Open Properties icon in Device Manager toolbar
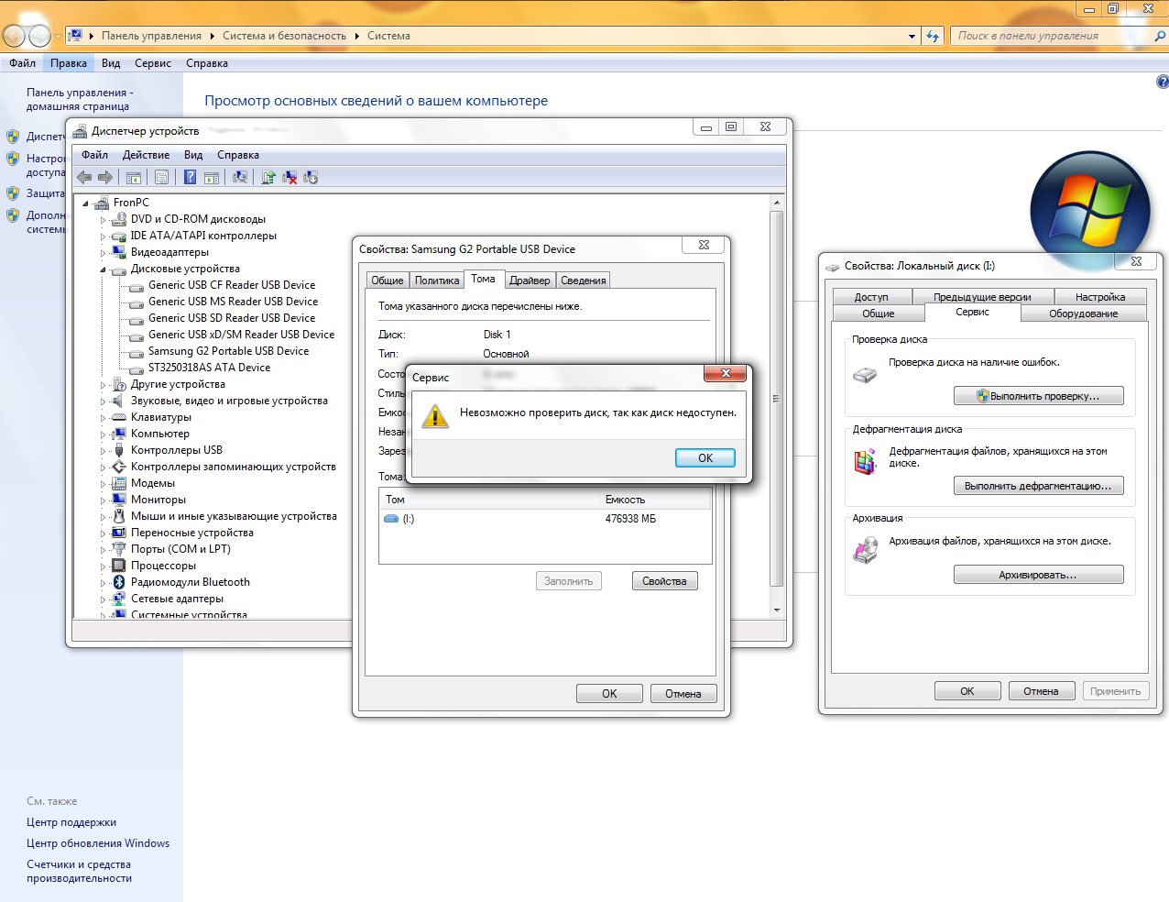The width and height of the screenshot is (1169, 902). pos(161,177)
